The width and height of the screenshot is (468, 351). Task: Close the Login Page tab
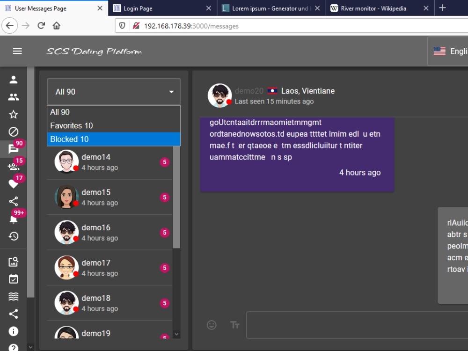pos(209,8)
